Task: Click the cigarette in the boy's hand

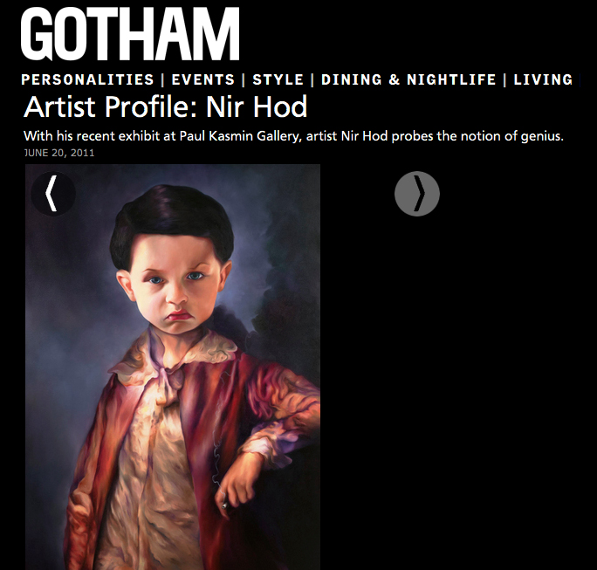Action: (x=223, y=503)
